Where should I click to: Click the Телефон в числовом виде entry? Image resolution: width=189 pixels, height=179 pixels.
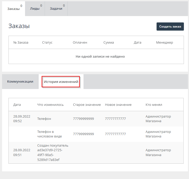tap(49, 134)
